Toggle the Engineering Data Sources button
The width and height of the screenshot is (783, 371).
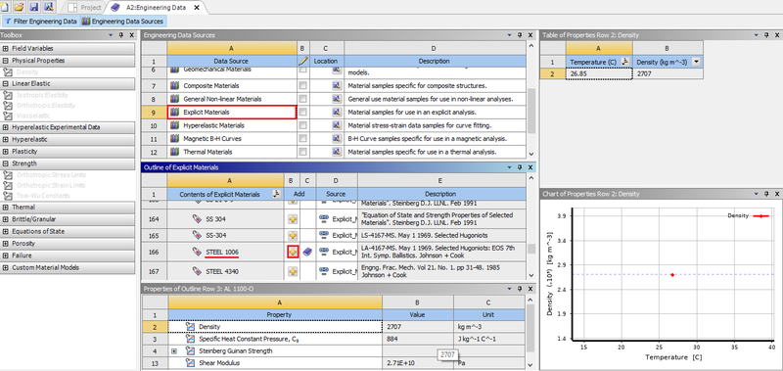coord(122,22)
